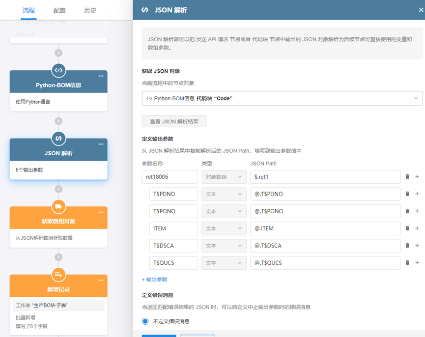Open more options on 获取数组对象 node
Viewport: 425px width, 337px height.
pyautogui.click(x=101, y=212)
